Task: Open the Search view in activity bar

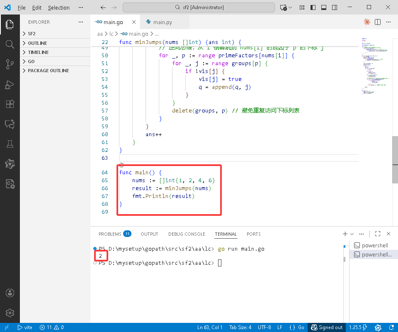Action: point(10,44)
